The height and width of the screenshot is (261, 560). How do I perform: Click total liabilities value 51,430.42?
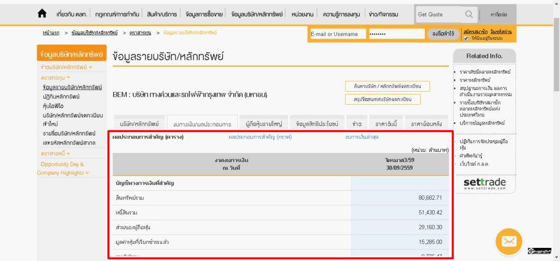tap(430, 212)
